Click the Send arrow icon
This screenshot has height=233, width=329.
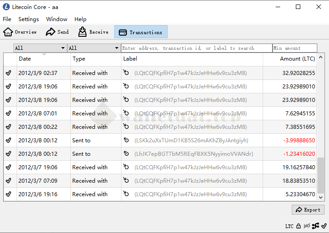pyautogui.click(x=50, y=32)
